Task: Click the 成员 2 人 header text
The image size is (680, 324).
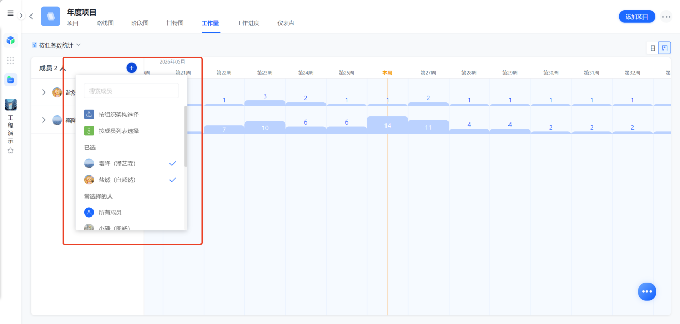Action: [x=52, y=68]
